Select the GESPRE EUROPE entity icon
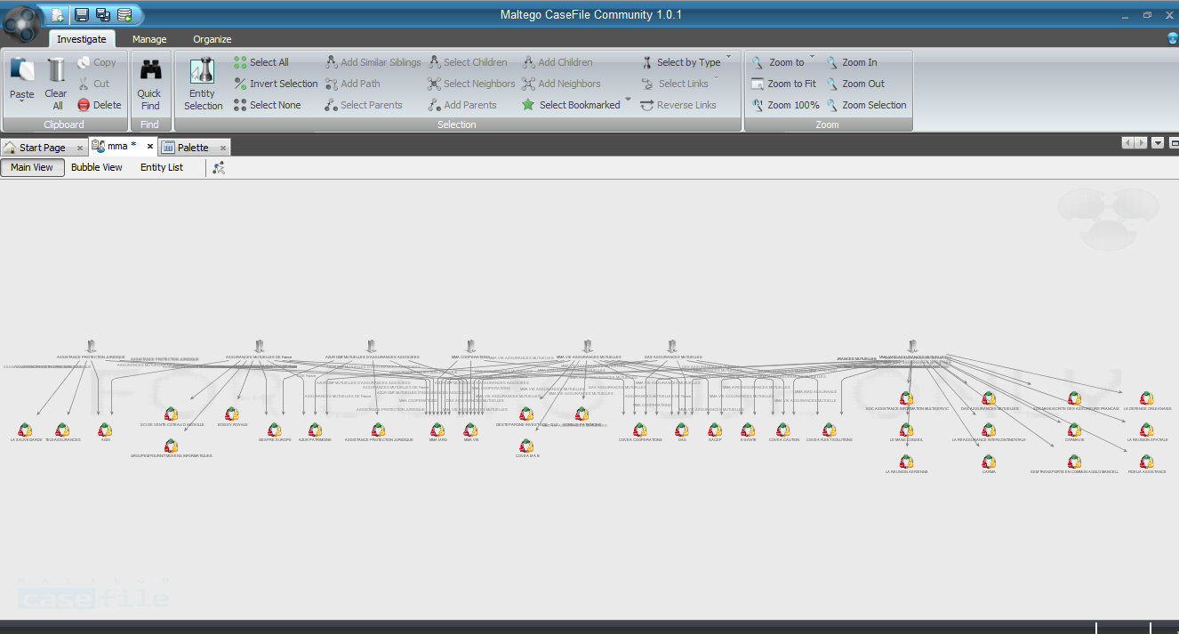This screenshot has height=634, width=1179. (275, 430)
